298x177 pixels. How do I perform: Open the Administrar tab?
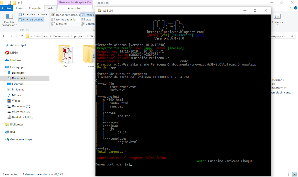(x=75, y=8)
